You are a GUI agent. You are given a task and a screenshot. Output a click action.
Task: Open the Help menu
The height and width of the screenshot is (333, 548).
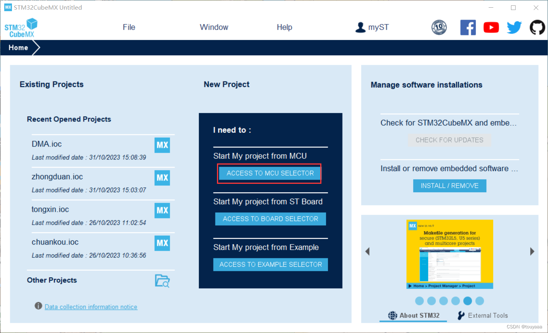(x=284, y=27)
